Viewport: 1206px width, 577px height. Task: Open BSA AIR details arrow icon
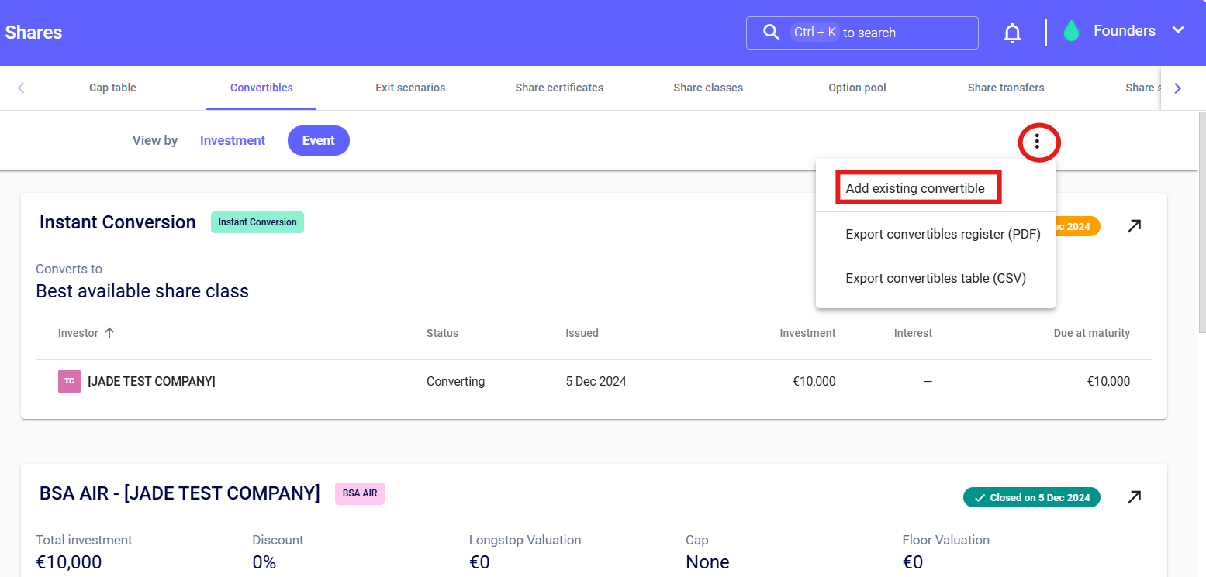pos(1134,497)
